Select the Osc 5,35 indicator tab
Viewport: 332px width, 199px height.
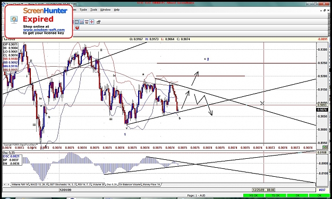pos(112,184)
